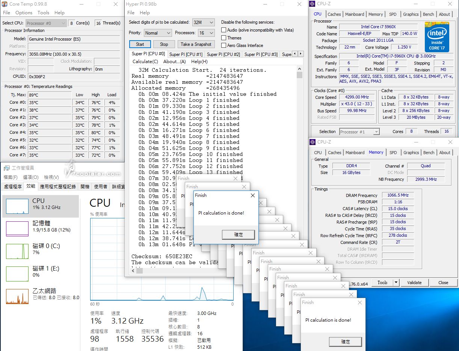
Task: Click the Stop button in Hyper PI
Action: coord(164,44)
